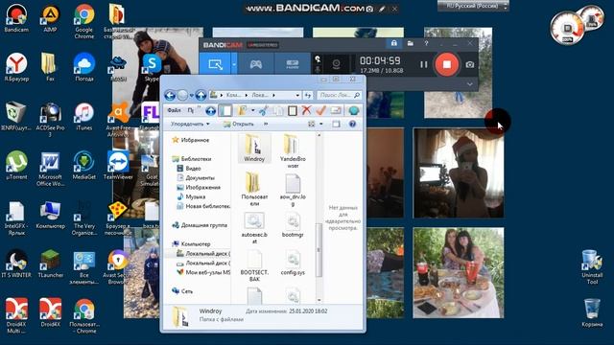Click the file list vertical scrollbar
Screen dimensions: 614x345
[319, 250]
